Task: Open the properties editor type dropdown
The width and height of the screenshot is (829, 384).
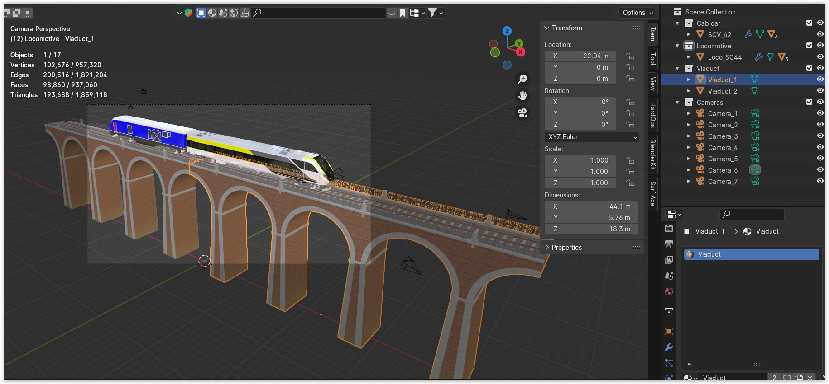Action: (675, 214)
